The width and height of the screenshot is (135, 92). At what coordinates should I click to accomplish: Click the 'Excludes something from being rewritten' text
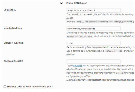pyautogui.click(x=100, y=47)
